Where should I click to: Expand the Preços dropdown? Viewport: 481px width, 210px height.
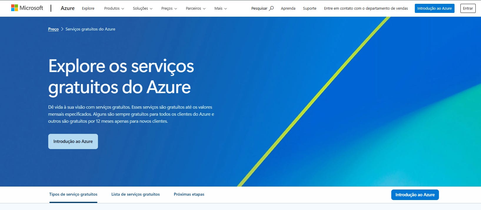coord(169,8)
